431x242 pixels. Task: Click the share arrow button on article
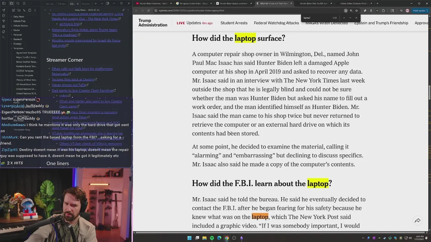[418, 220]
